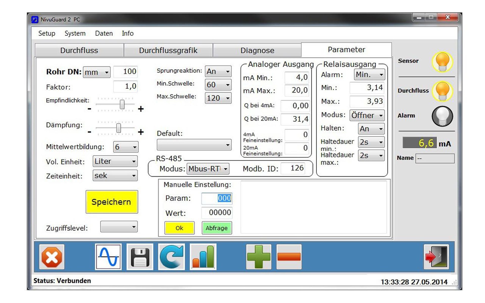Click the Empfindlichkeit slider handle
Viewport: 485px width, 303px height.
point(122,104)
